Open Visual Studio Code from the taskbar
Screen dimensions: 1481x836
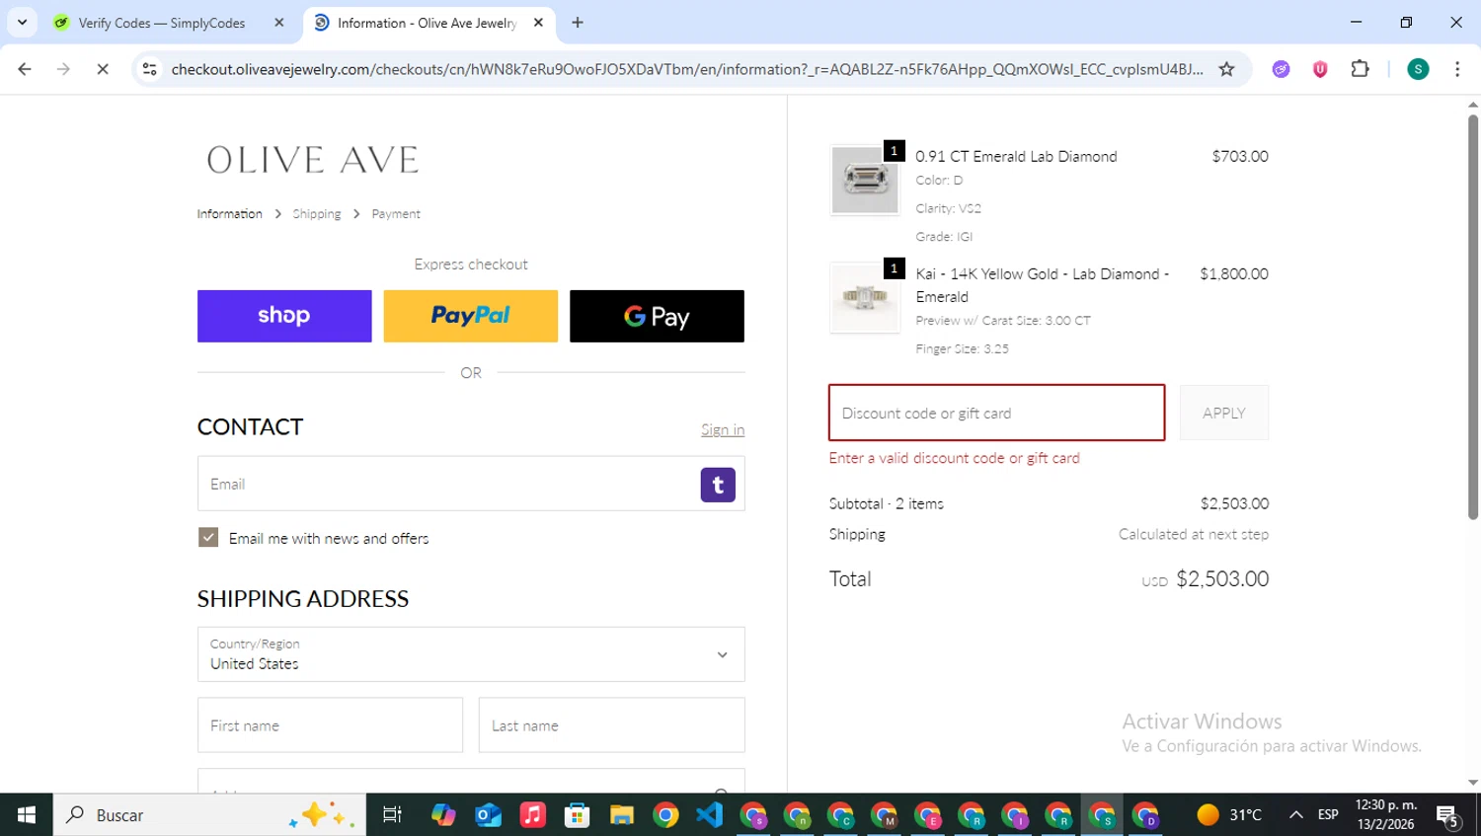point(710,815)
